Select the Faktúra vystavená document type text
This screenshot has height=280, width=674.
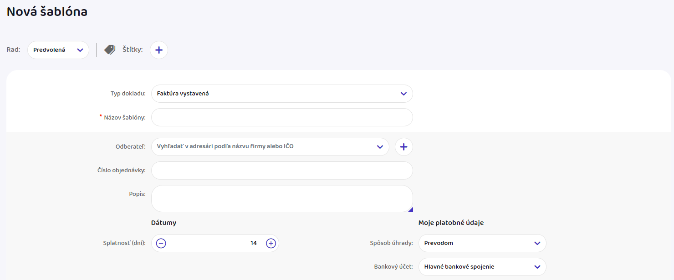[x=183, y=94]
